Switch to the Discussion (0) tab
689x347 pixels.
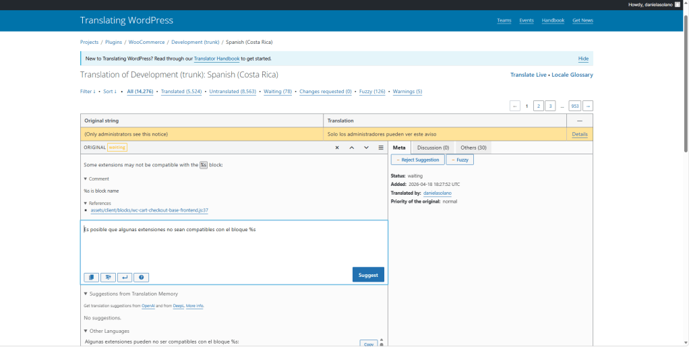click(x=433, y=148)
